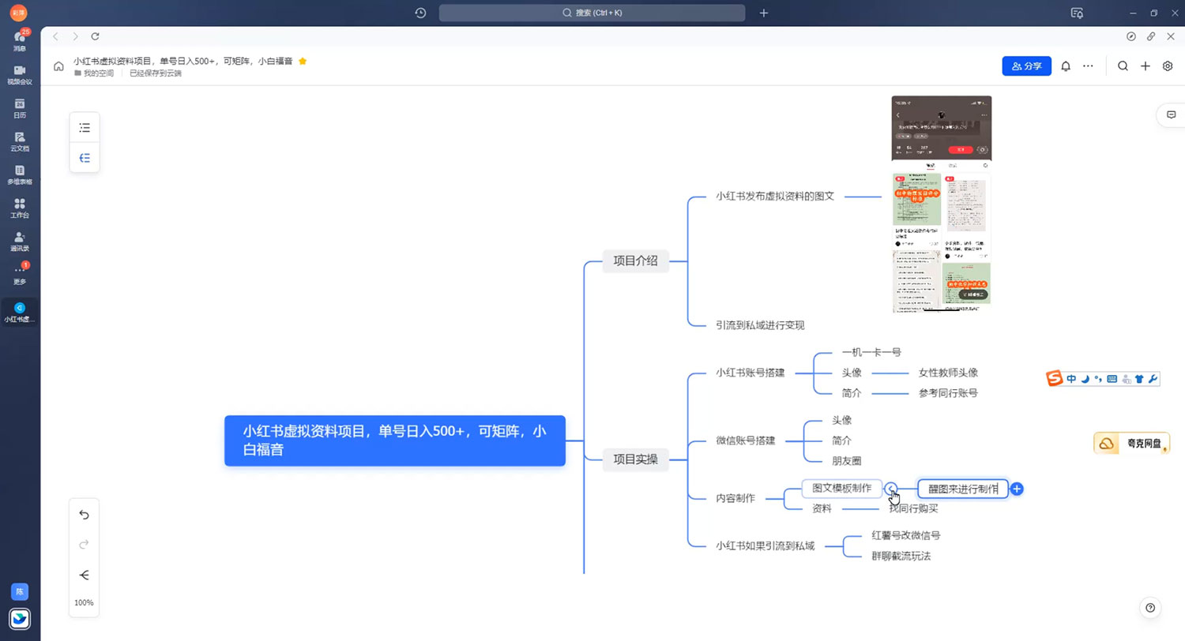Toggle Chinese/English with the 中 input icon
This screenshot has width=1185, height=641.
click(x=1070, y=378)
